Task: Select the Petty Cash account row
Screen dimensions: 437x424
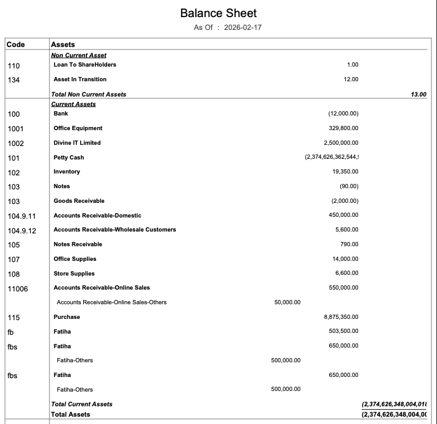Action: tap(69, 158)
